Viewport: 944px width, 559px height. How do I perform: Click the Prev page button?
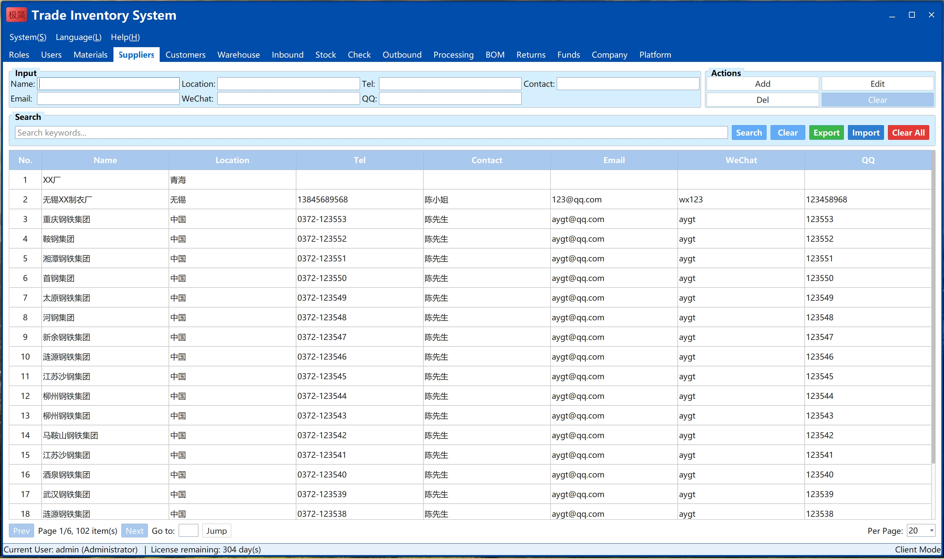pyautogui.click(x=21, y=531)
